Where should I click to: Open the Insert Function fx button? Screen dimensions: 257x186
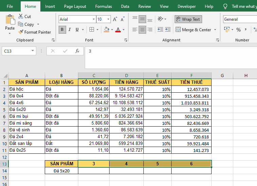tap(77, 51)
